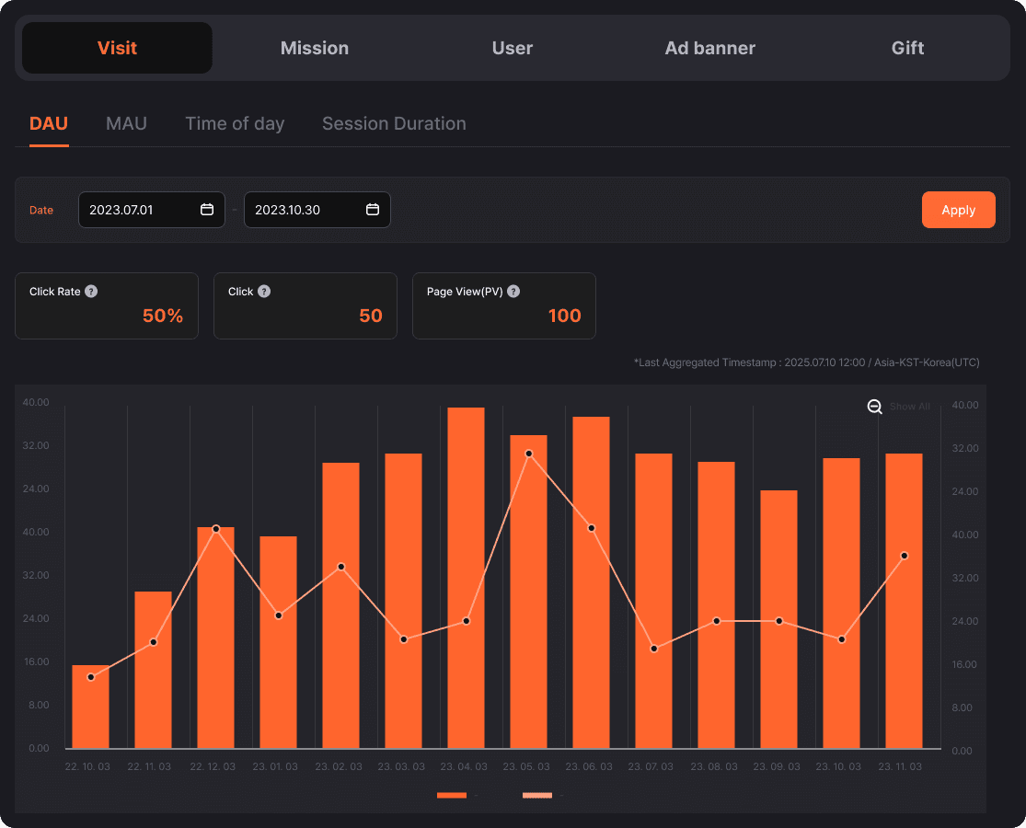
Task: Click the line series legend swatch
Action: (537, 795)
